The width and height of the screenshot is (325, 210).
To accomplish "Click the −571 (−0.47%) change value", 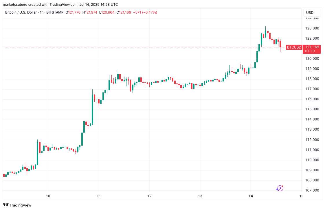I will 145,12.
